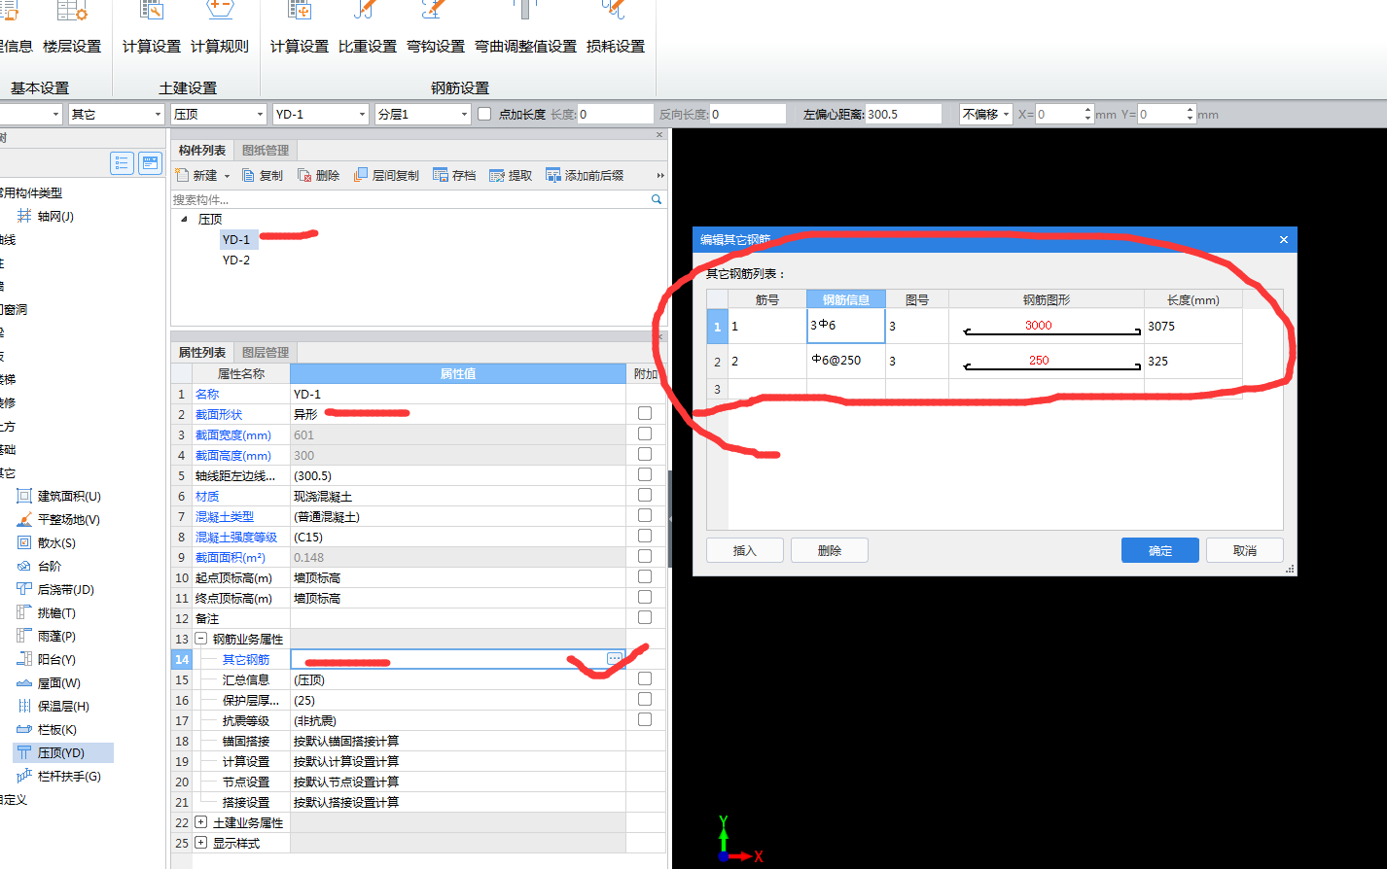This screenshot has width=1387, height=869.
Task: Tick 附加 checkbox for 汇总信息 row
Action: (x=645, y=678)
